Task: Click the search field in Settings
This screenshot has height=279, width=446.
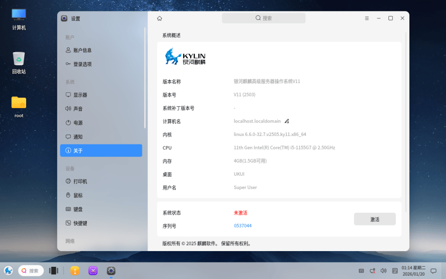Action: tap(264, 18)
